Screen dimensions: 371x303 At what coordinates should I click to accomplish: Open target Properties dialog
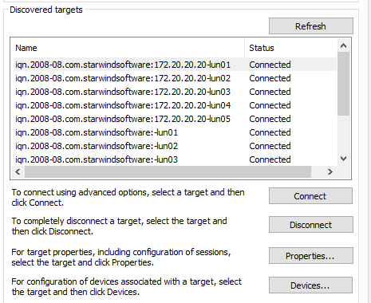(x=311, y=256)
